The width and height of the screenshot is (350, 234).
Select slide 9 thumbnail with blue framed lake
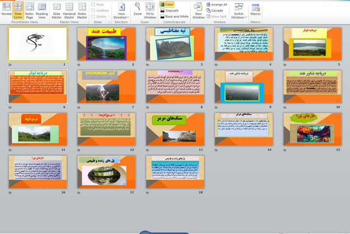pyautogui.click(x=244, y=87)
